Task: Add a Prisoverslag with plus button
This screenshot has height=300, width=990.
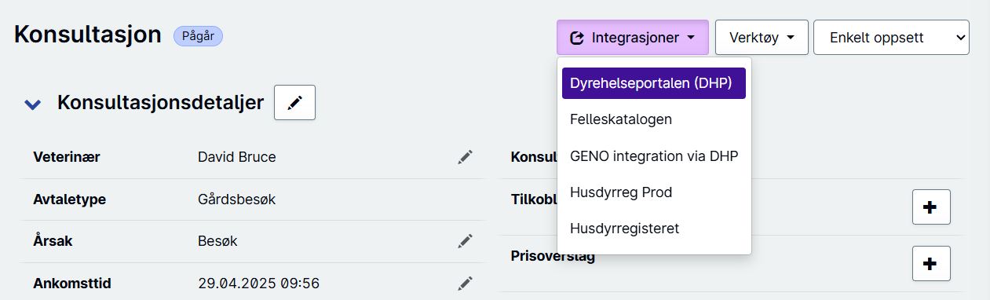Action: (931, 263)
